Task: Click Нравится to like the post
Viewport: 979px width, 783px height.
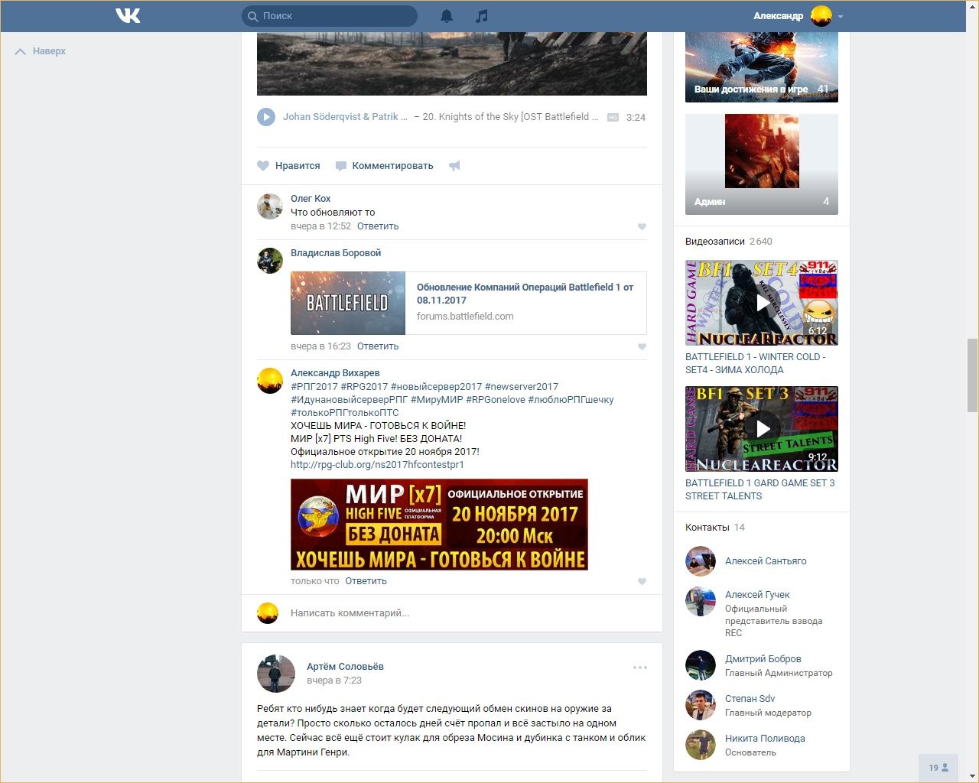Action: (288, 166)
